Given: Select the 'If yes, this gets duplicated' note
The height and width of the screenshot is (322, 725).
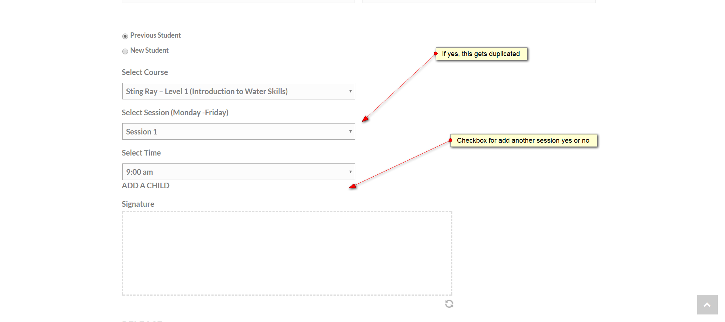Looking at the screenshot, I should point(481,54).
